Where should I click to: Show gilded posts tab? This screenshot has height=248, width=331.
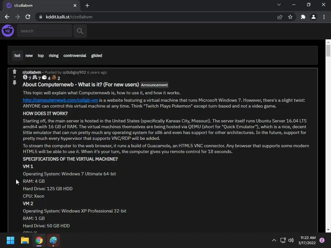97,56
